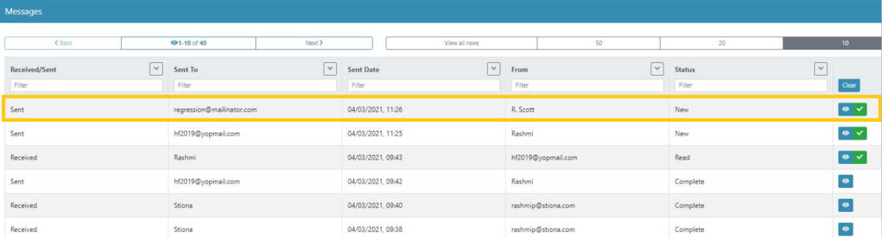This screenshot has height=238, width=882.
Task: Focus the Sent Date filter field
Action: [x=424, y=85]
